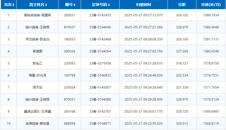Select owner name 金牌鸽舍-蔡世昌
The height and width of the screenshot is (130, 226).
click(x=38, y=123)
